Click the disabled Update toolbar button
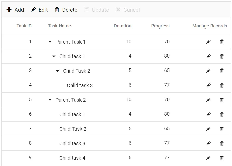Screen dimensions: 232x166 coord(96,10)
